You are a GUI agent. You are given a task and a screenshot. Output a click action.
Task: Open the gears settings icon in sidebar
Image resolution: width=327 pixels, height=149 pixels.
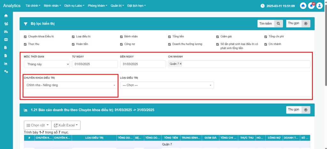6,71
